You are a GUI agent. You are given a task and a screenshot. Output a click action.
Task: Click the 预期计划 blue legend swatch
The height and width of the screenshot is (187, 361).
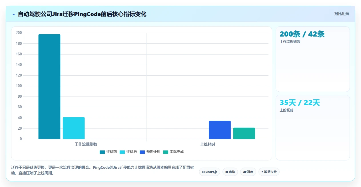(x=142, y=152)
